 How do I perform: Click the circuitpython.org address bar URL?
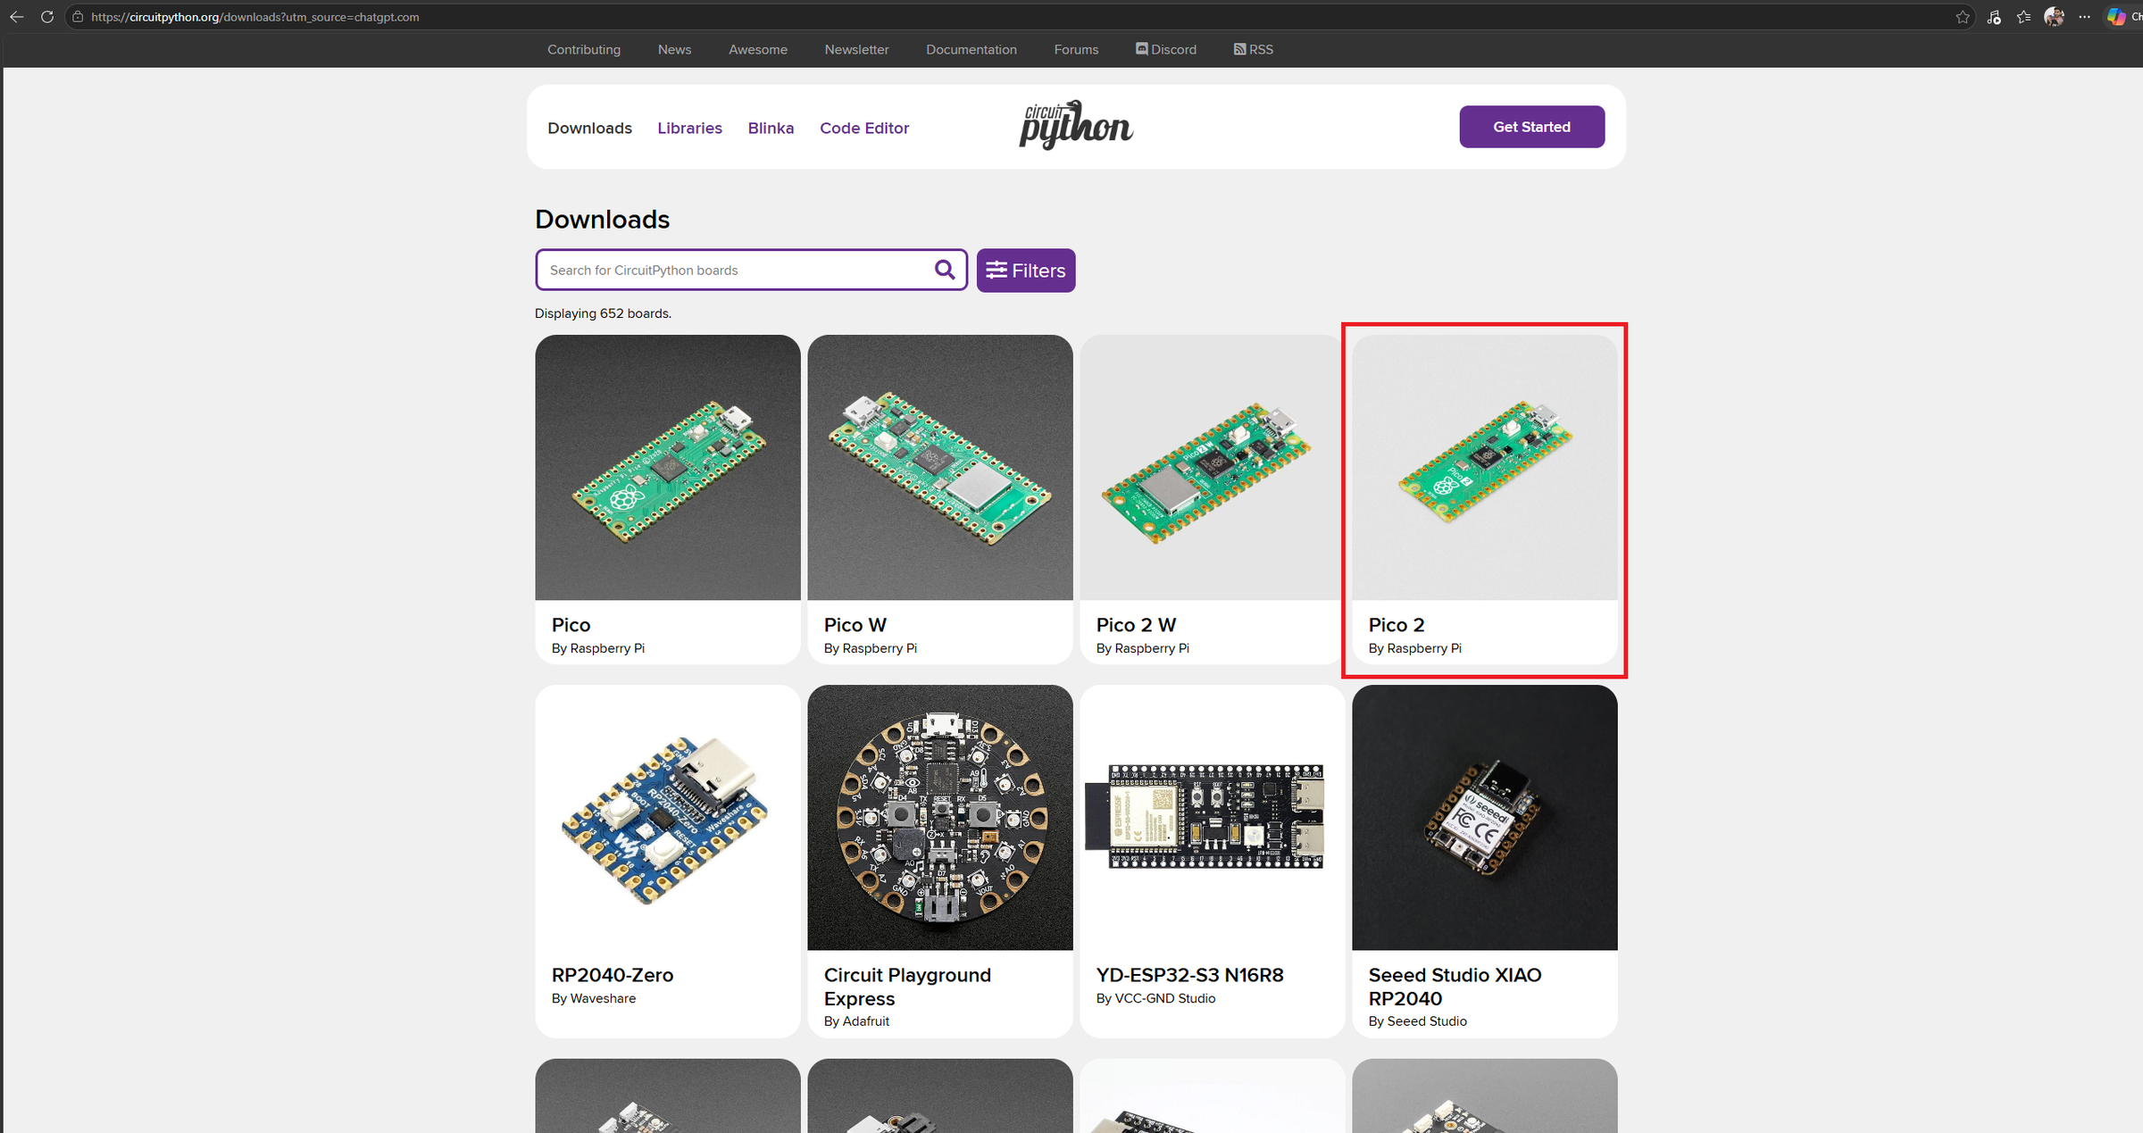tap(255, 17)
